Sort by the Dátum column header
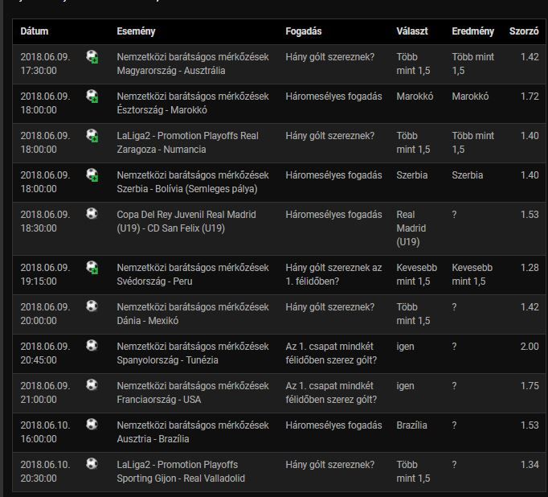 coord(35,31)
